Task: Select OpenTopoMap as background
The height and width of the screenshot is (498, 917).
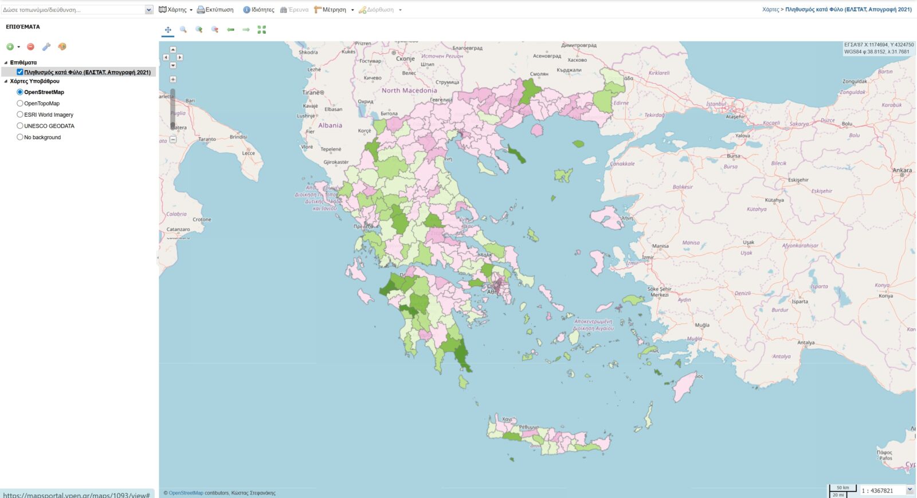Action: click(x=20, y=104)
